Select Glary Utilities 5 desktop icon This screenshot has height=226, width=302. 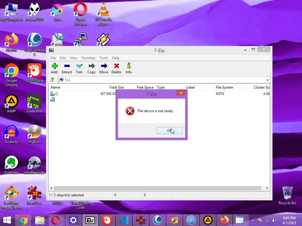pos(34,44)
